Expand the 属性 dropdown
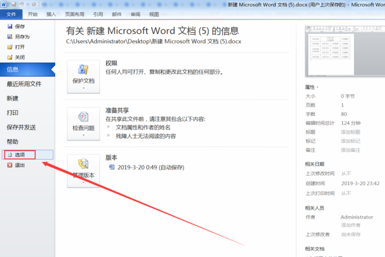 click(x=312, y=87)
